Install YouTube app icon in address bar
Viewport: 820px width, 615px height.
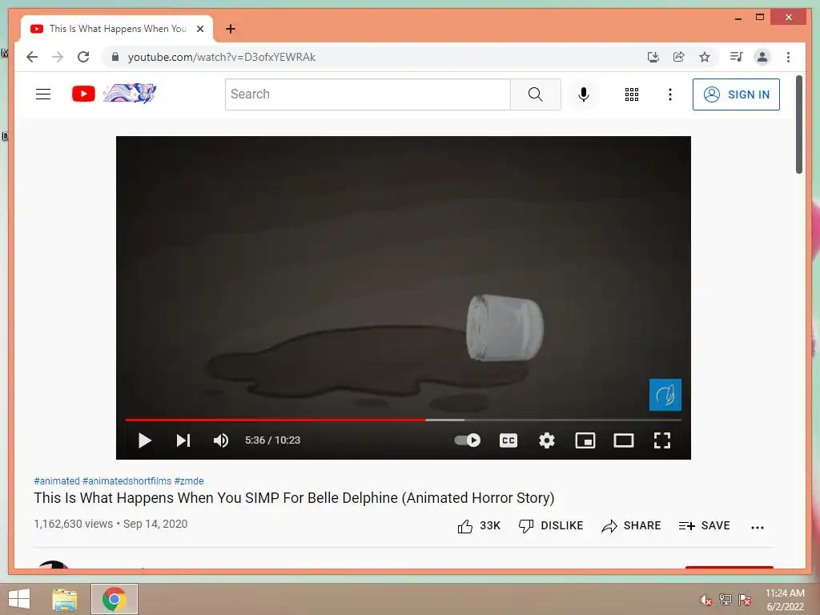pos(653,57)
